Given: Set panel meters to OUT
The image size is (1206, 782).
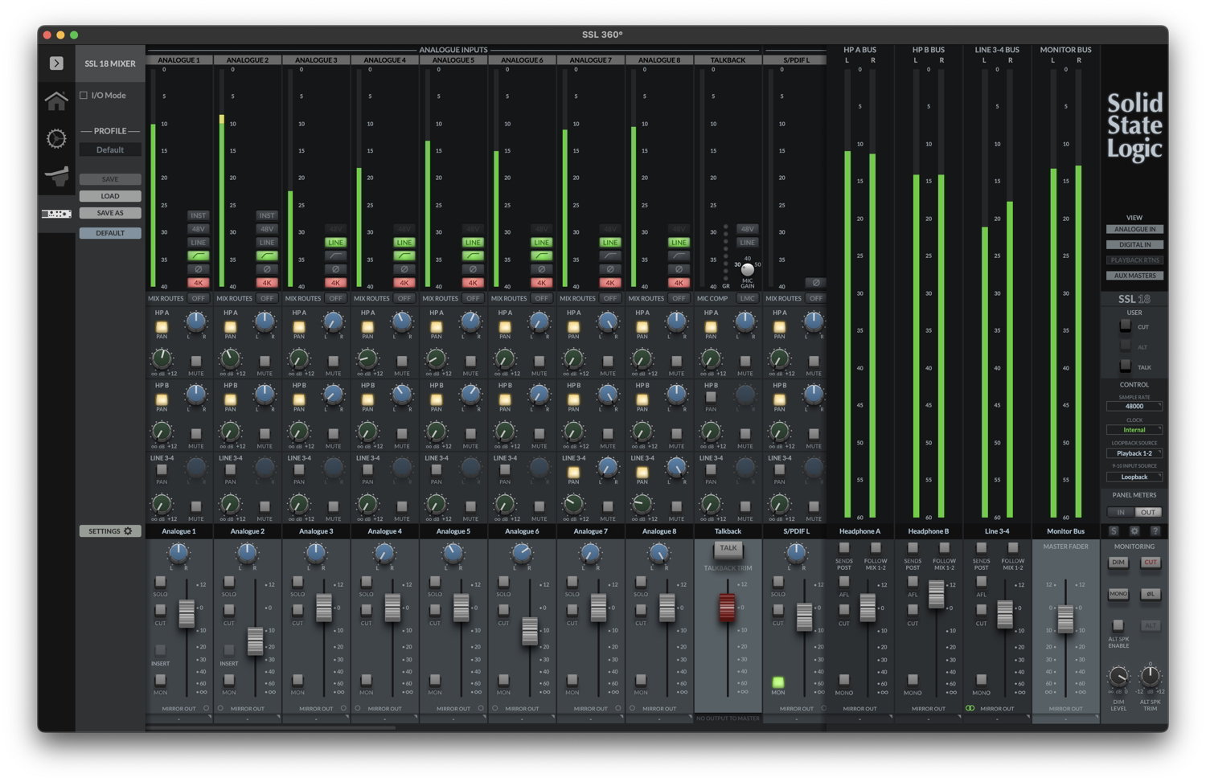Looking at the screenshot, I should (1148, 512).
